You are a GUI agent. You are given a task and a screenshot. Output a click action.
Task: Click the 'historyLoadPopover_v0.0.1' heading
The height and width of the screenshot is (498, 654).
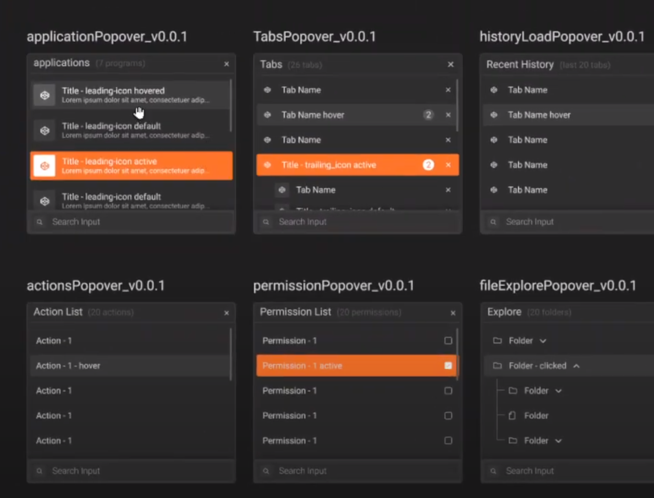click(x=562, y=37)
